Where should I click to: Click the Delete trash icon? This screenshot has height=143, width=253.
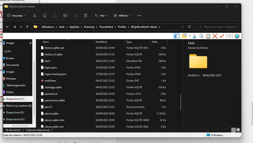click(86, 16)
